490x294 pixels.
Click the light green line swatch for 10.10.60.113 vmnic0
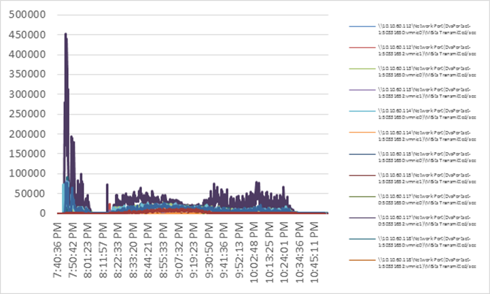tap(362, 69)
